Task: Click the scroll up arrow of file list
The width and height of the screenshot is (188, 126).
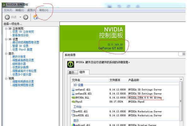Action: point(181,79)
